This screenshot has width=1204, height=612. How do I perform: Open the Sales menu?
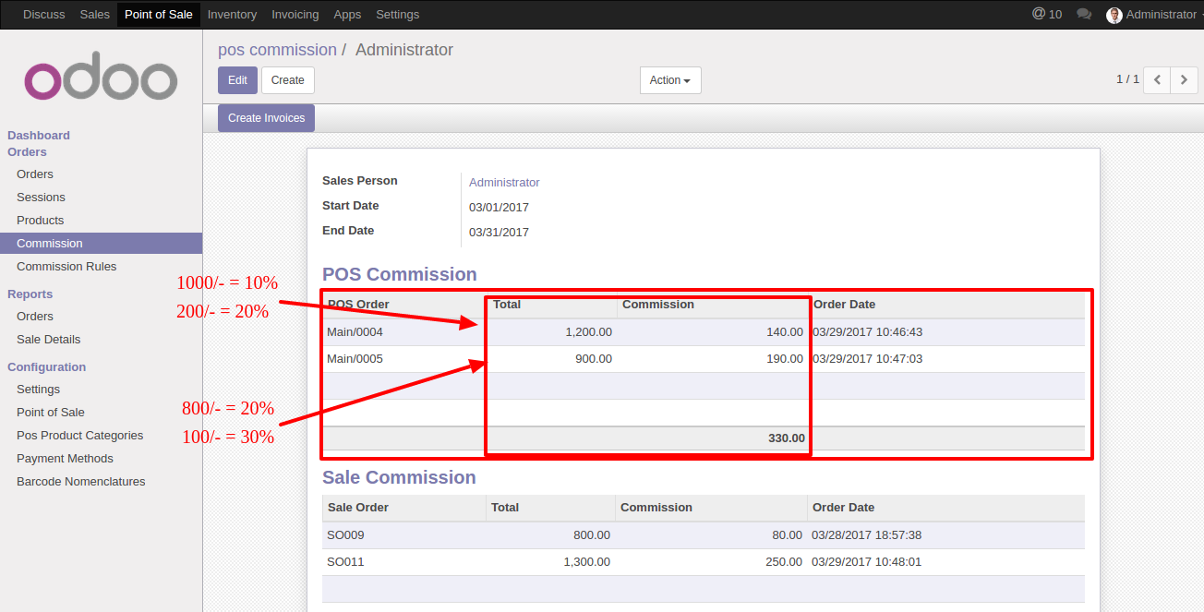[x=95, y=15]
